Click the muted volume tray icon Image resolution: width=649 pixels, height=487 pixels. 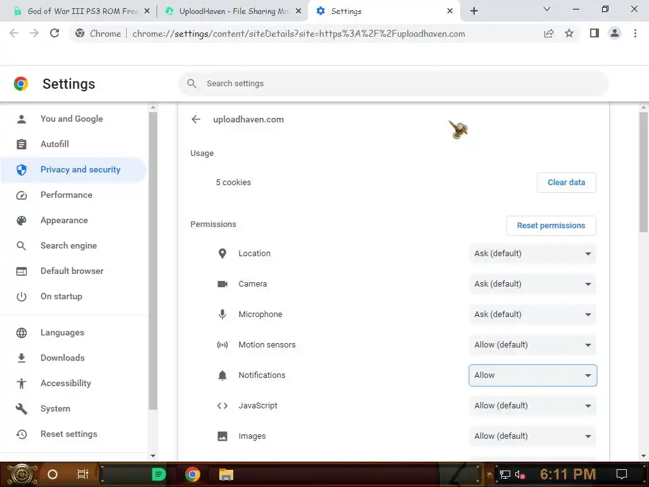tap(520, 475)
